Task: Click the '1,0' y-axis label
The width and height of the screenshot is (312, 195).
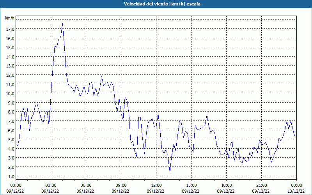Action: click(11, 177)
